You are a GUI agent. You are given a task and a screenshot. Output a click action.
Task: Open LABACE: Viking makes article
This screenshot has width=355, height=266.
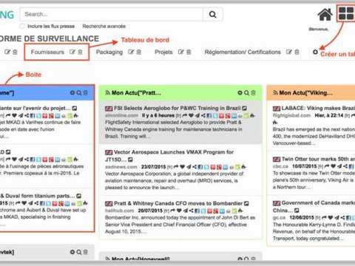pos(318,108)
